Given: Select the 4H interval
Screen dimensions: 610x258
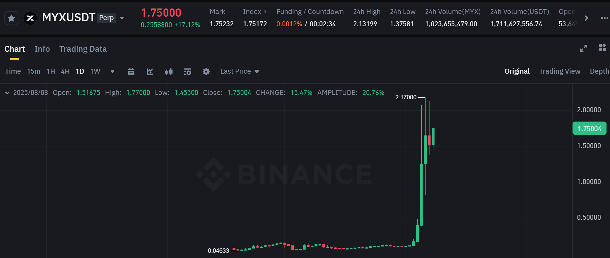Looking at the screenshot, I should (65, 71).
